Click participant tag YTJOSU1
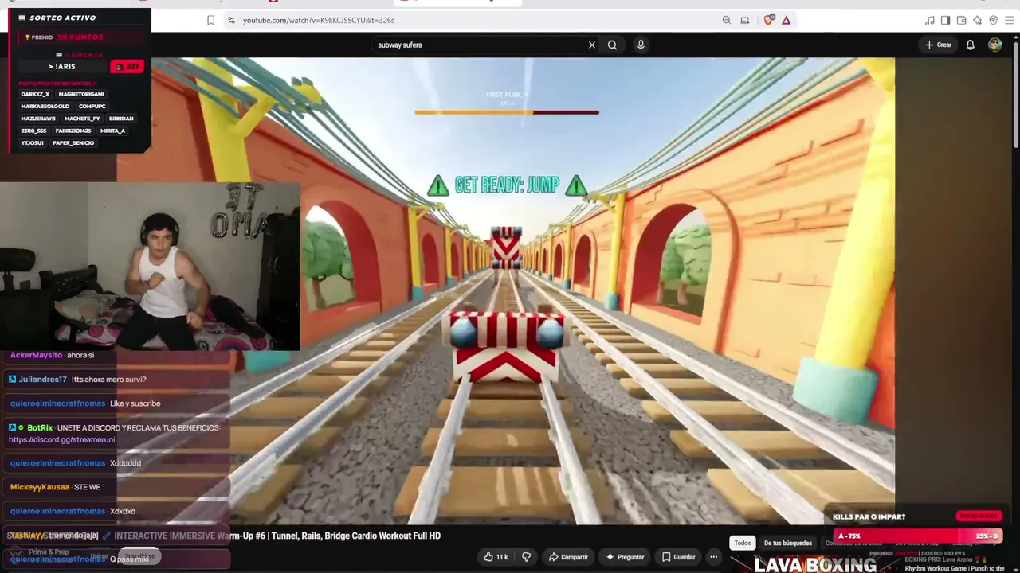1020x573 pixels. 33,143
